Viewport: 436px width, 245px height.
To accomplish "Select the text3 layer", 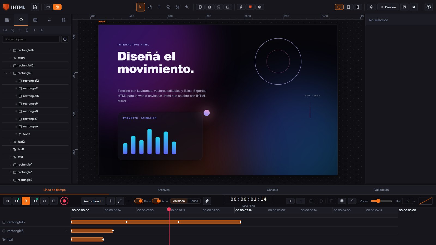I will (35, 134).
